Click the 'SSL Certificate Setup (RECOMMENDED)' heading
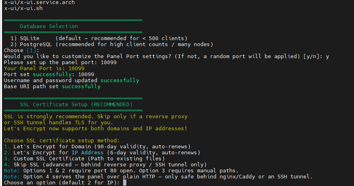Viewport: 354px width, 186px height. [x=76, y=105]
